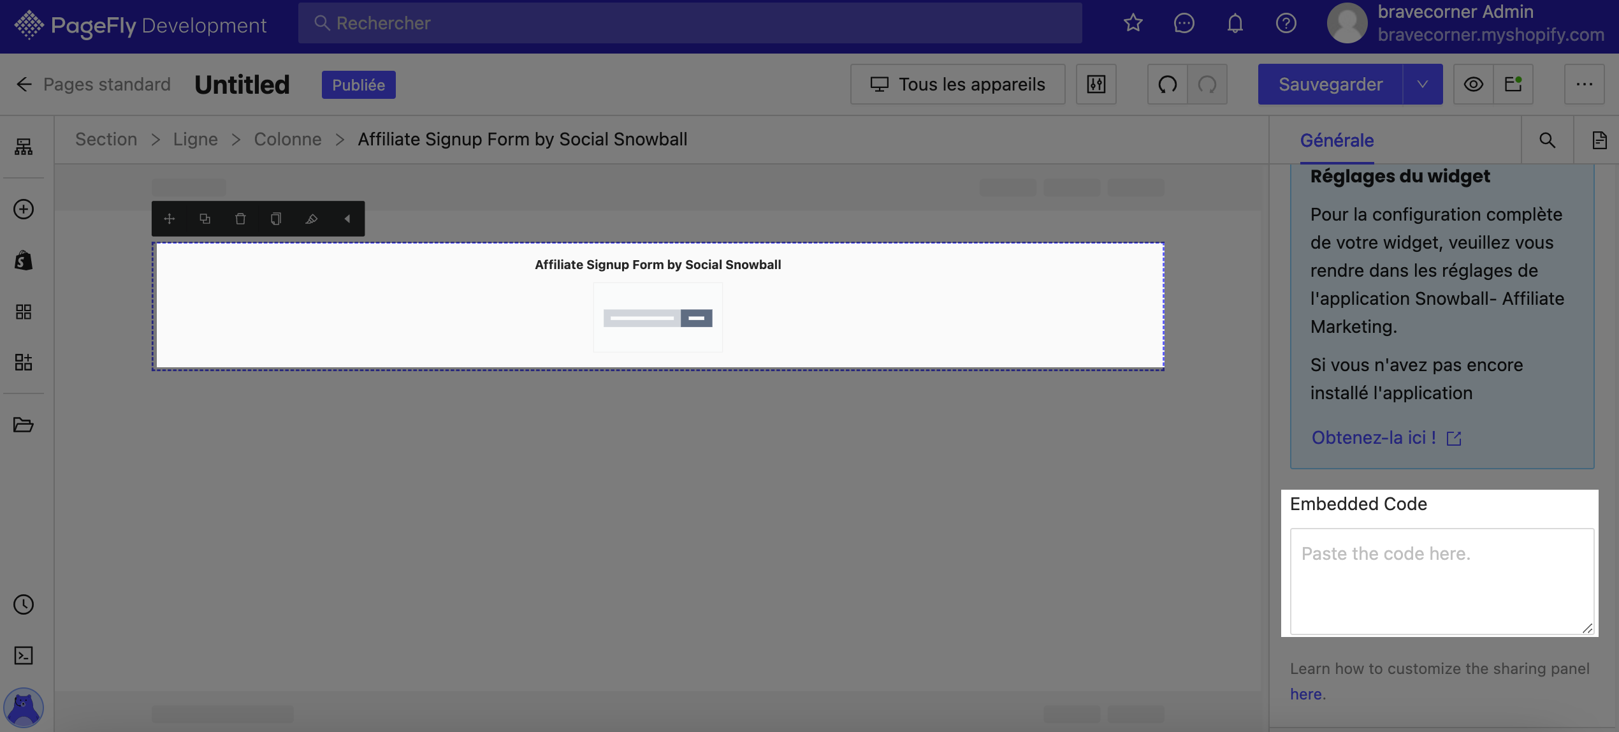Screen dimensions: 1619x732
Task: Select Ligne in the breadcrumb
Action: (196, 139)
